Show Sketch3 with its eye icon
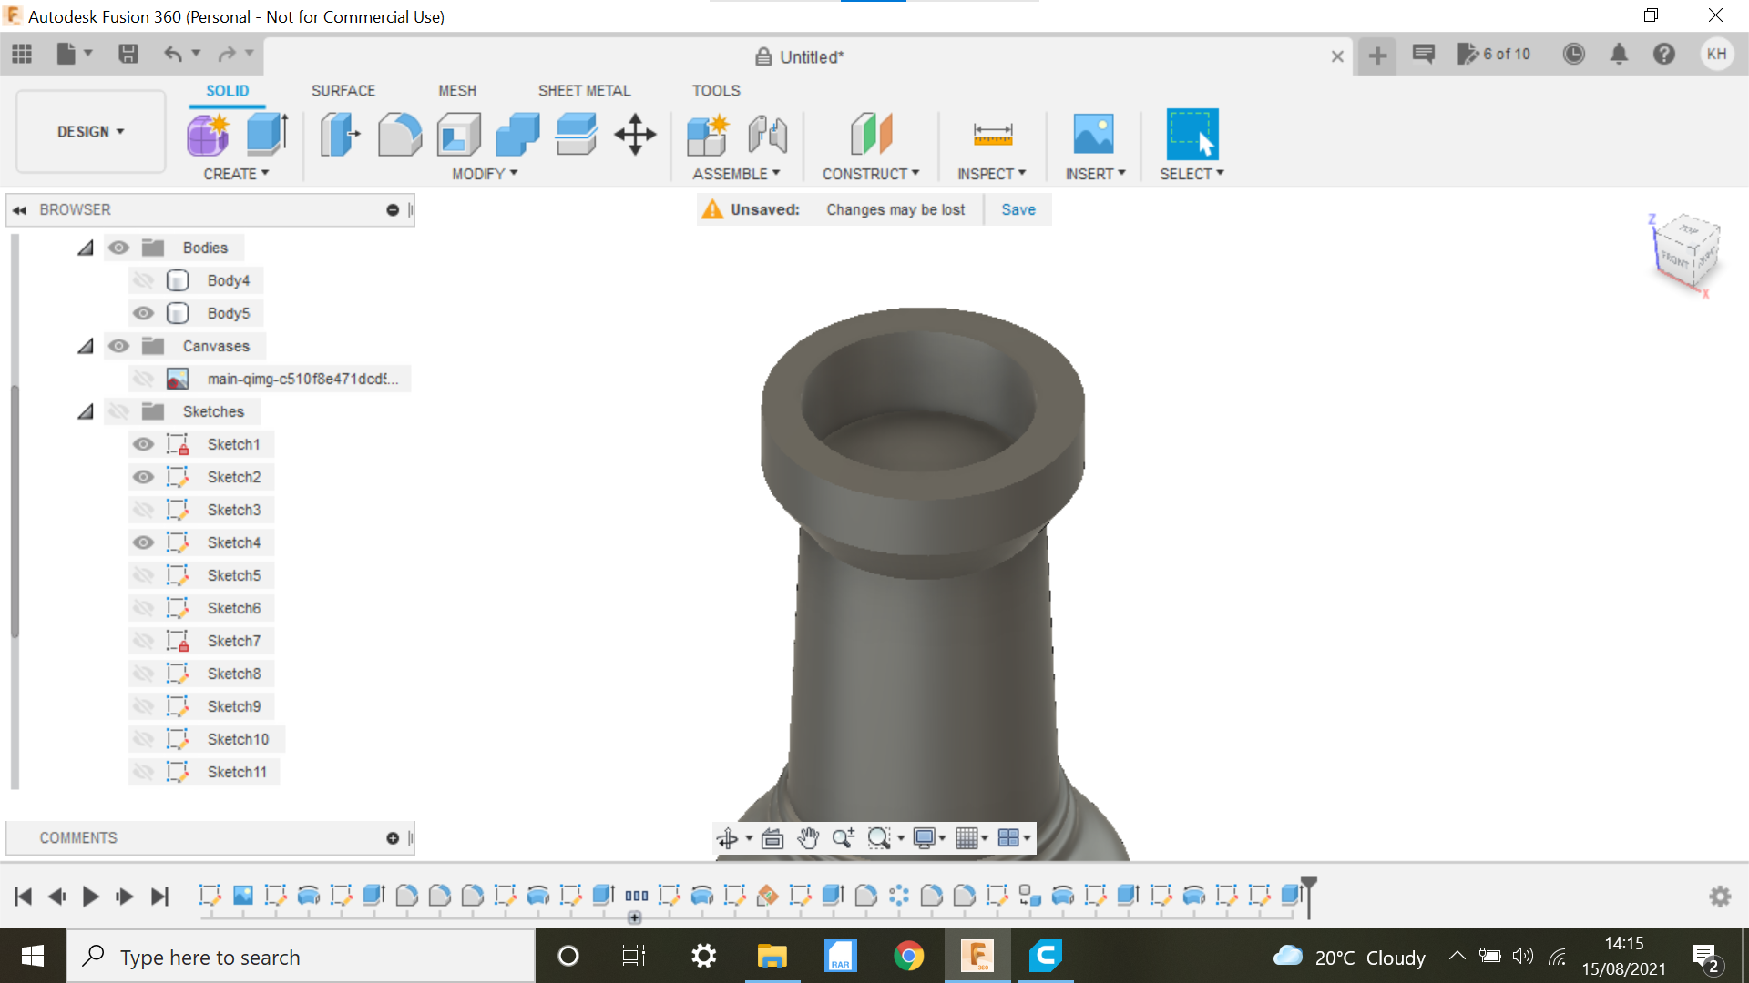Viewport: 1749px width, 983px height. 143,510
